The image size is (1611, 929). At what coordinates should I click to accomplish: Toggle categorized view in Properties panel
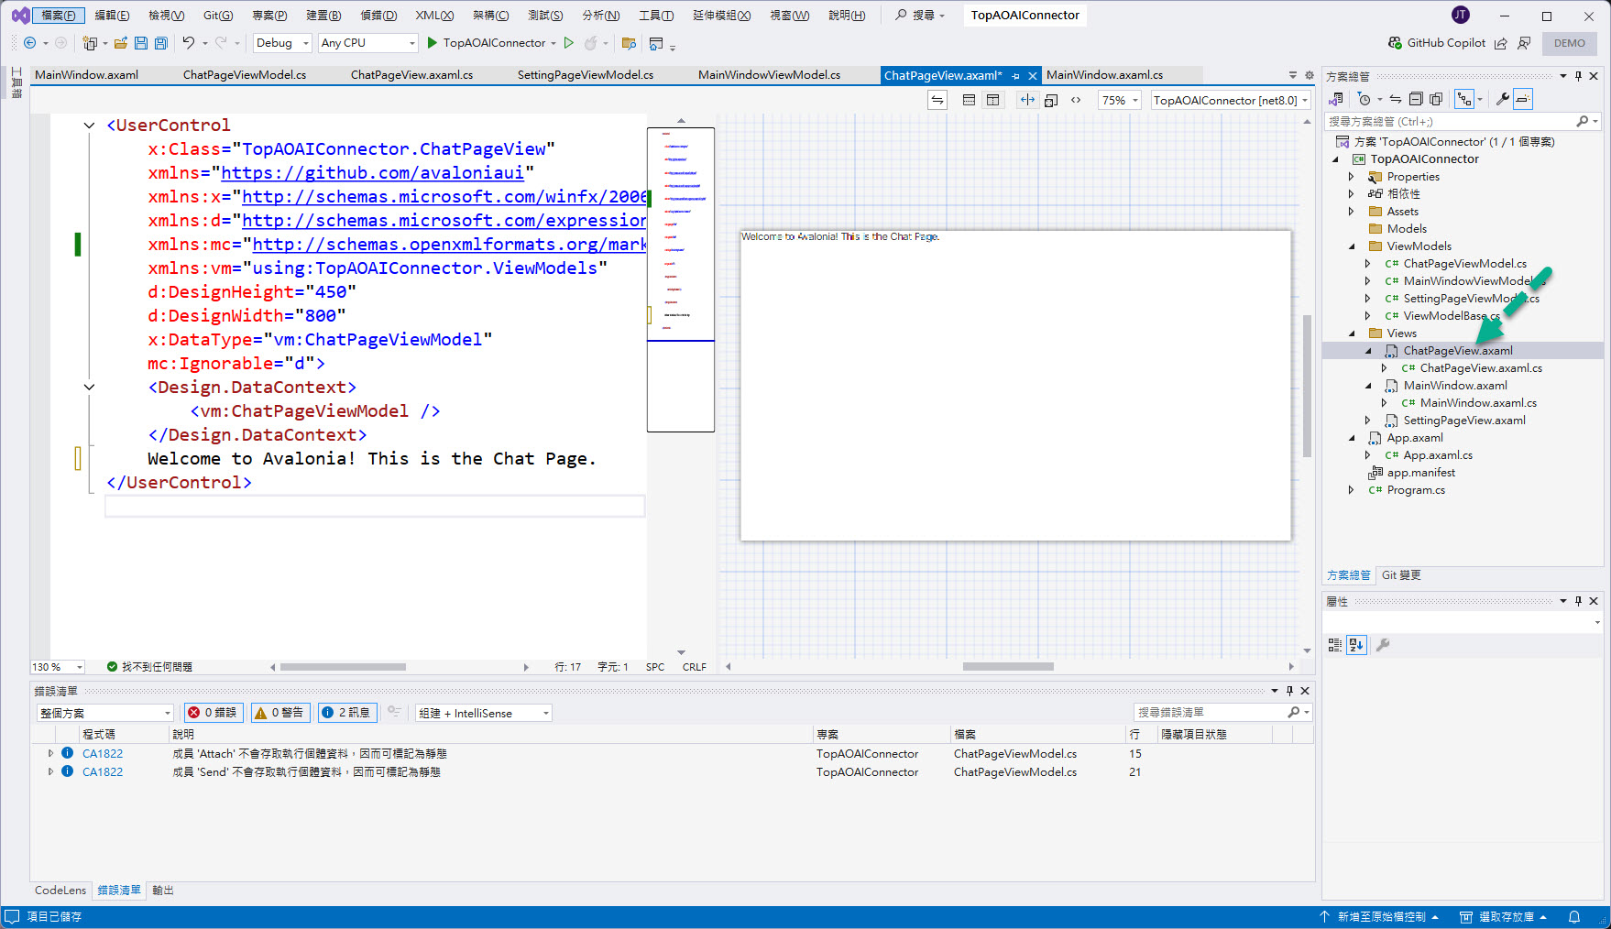click(1335, 645)
